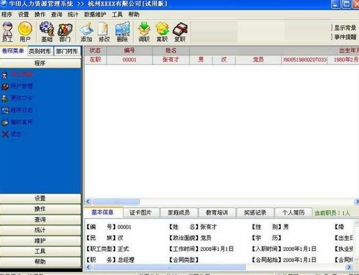Screen dimensions: 359x275
Task: Sort by the 编号 column header
Action: click(130, 50)
